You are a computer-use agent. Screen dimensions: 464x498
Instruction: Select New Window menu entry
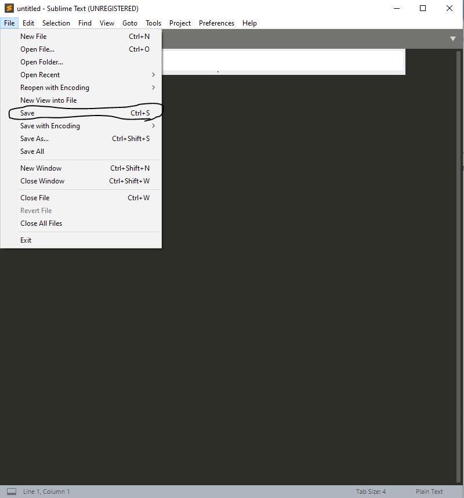[x=81, y=168]
